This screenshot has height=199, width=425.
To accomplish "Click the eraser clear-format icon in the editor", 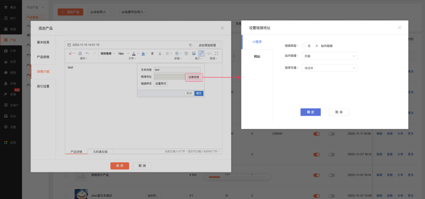I will (x=71, y=53).
